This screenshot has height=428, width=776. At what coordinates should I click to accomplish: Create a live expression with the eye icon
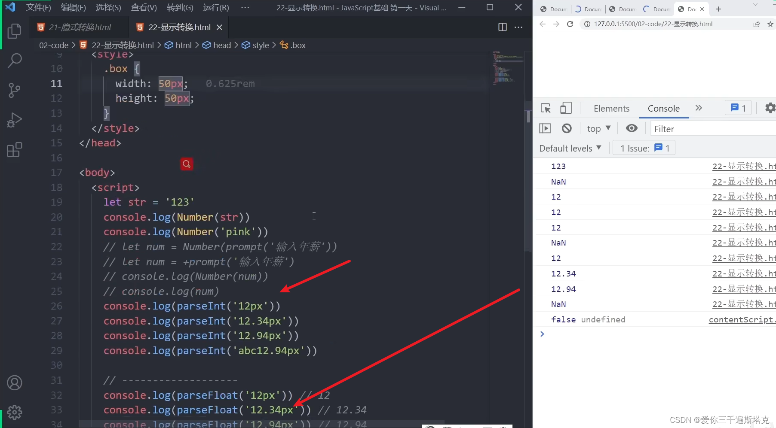coord(631,128)
